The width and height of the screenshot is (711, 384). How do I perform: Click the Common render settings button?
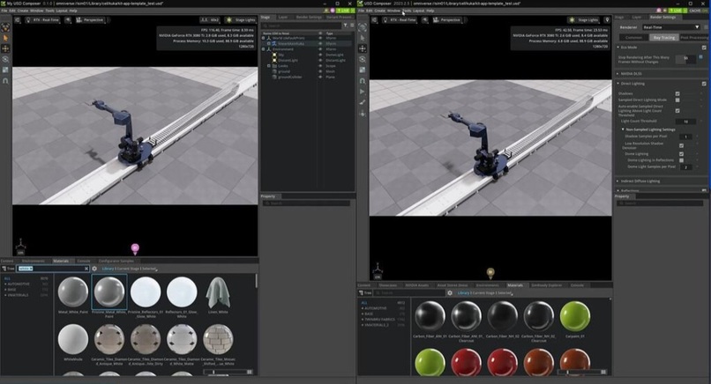click(633, 38)
